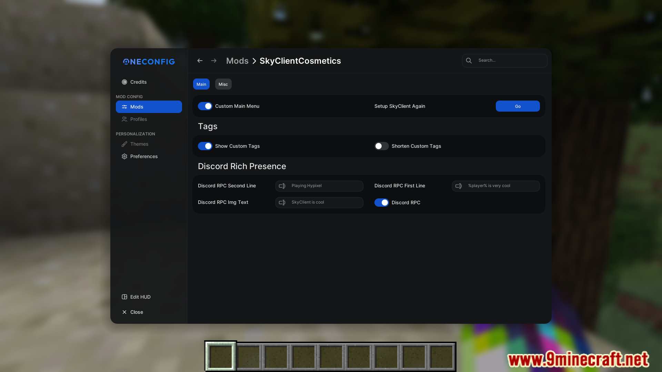Click the Edit HUD layout icon
Viewport: 662px width, 372px height.
tap(124, 297)
